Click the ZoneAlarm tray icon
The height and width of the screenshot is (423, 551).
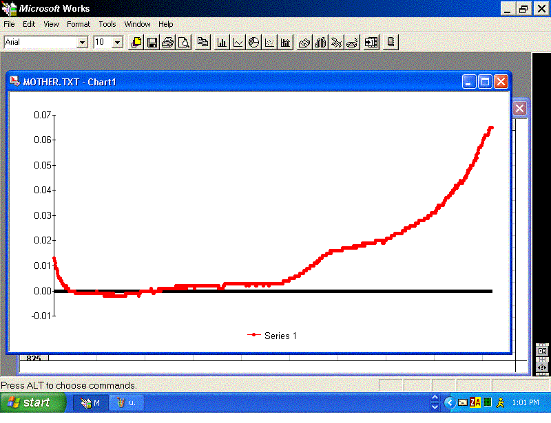tap(475, 402)
